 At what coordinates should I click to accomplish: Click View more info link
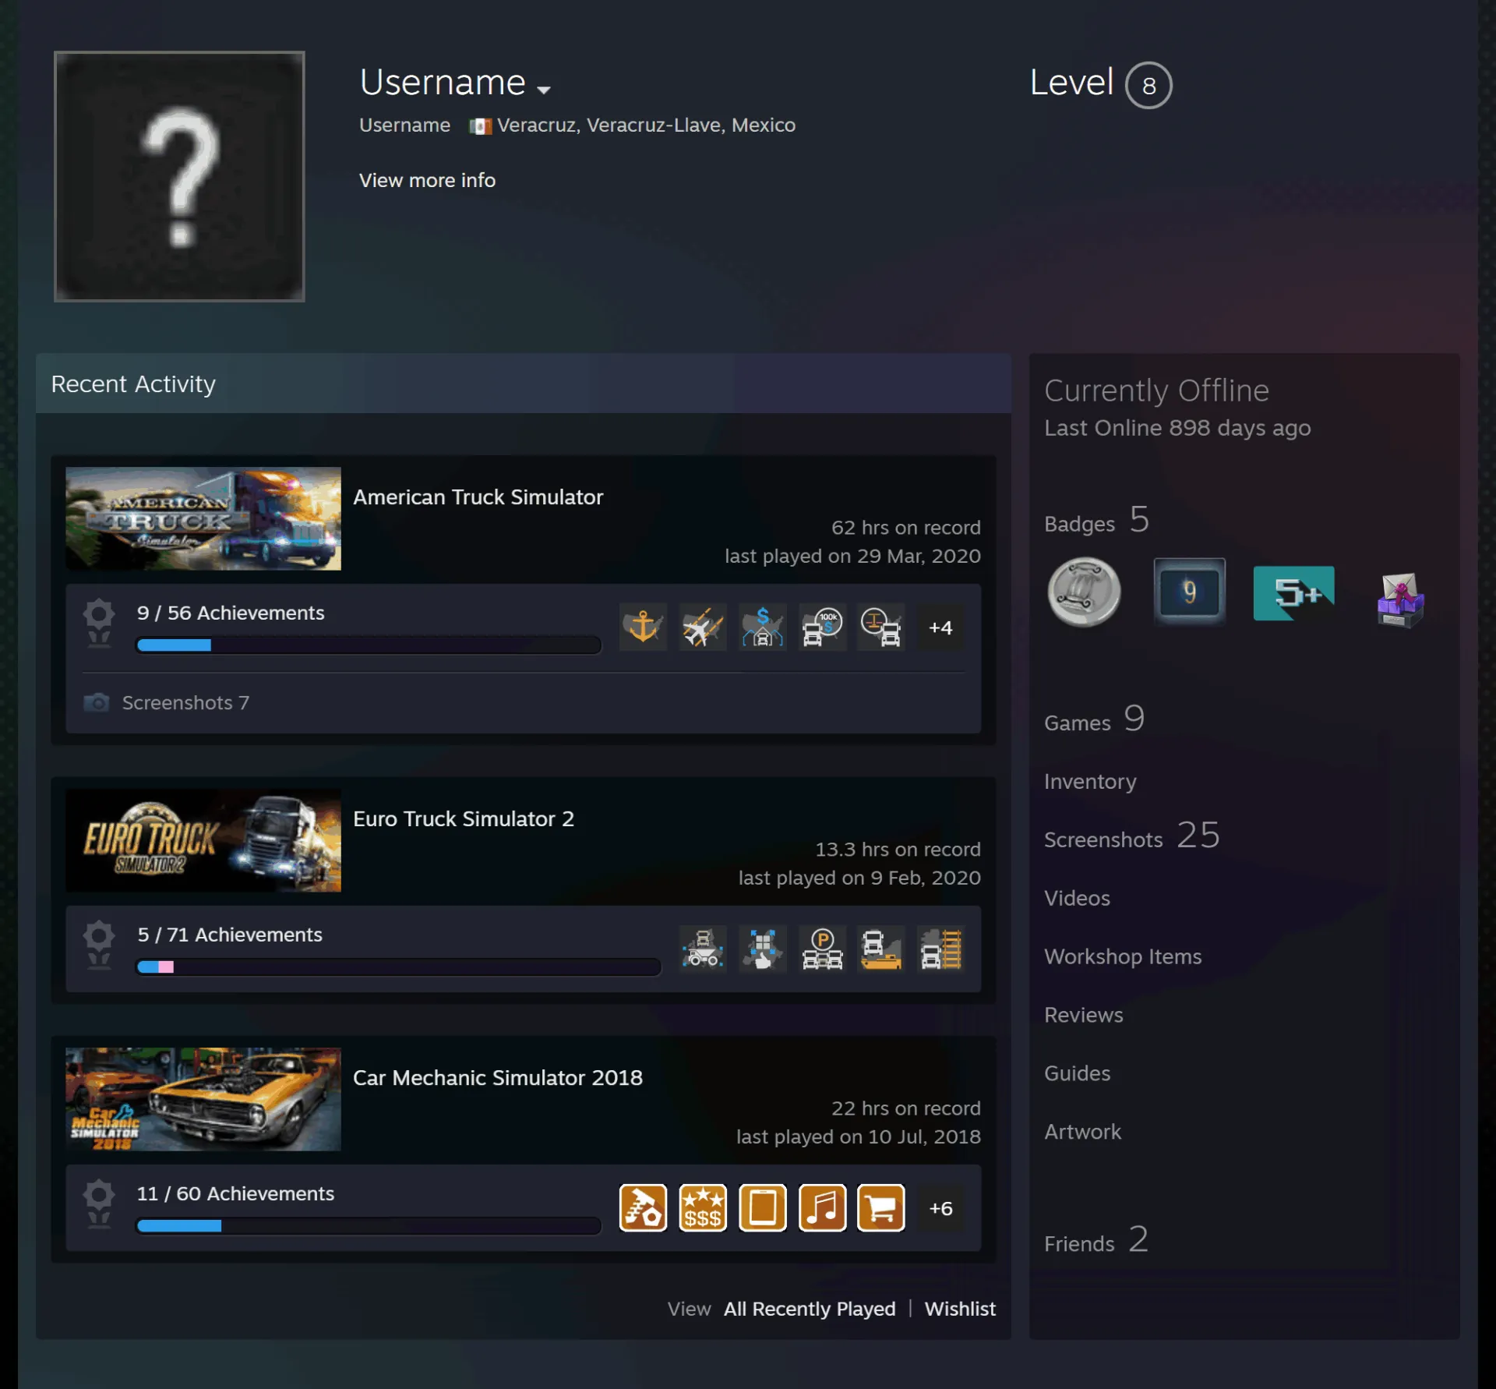pos(427,180)
